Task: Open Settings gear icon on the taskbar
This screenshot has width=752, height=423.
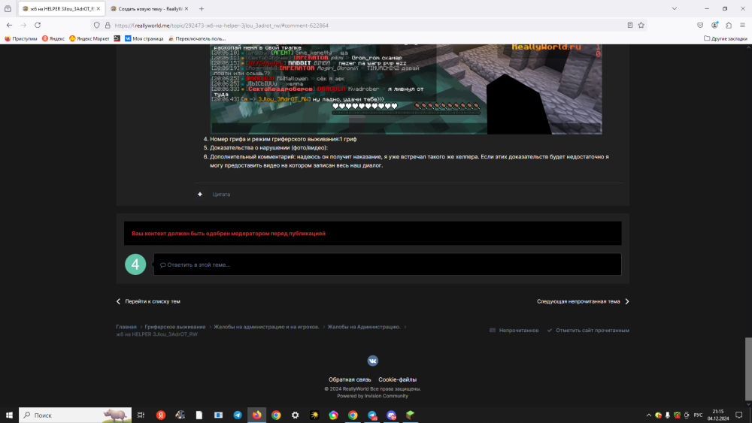Action: pyautogui.click(x=295, y=415)
